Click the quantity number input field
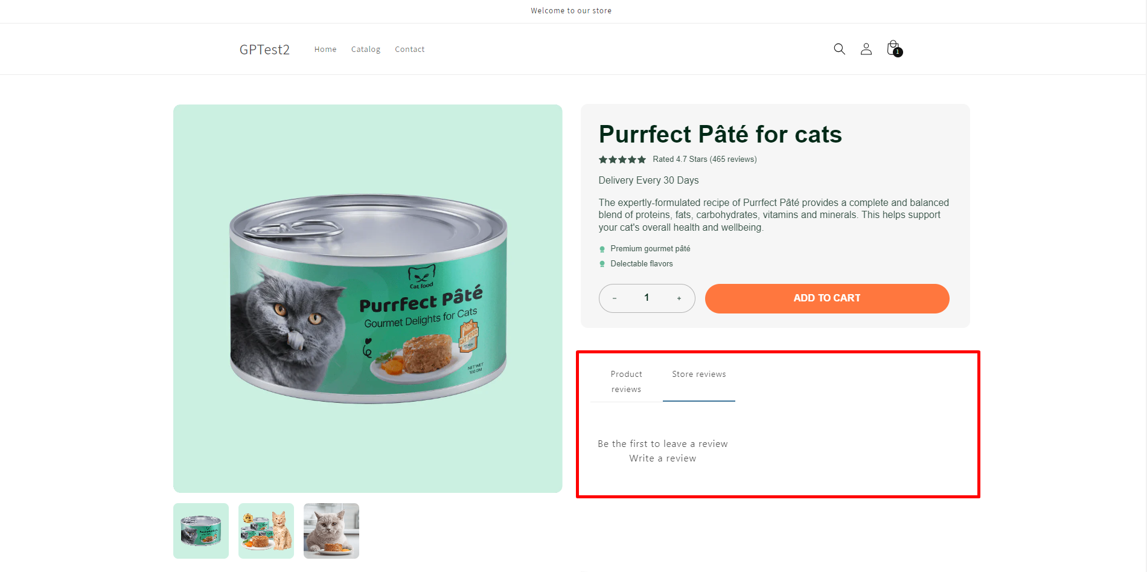The width and height of the screenshot is (1147, 572). 647,298
